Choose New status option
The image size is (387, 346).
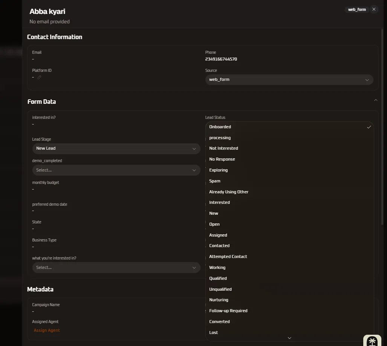click(289, 213)
